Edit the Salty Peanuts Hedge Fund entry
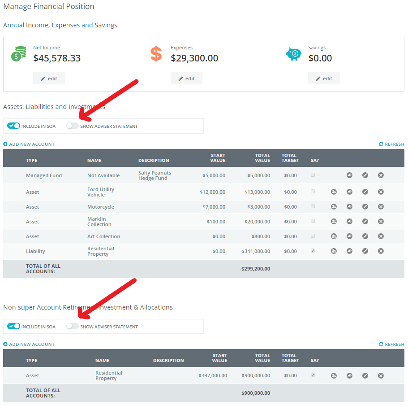This screenshot has height=406, width=408. pyautogui.click(x=365, y=175)
